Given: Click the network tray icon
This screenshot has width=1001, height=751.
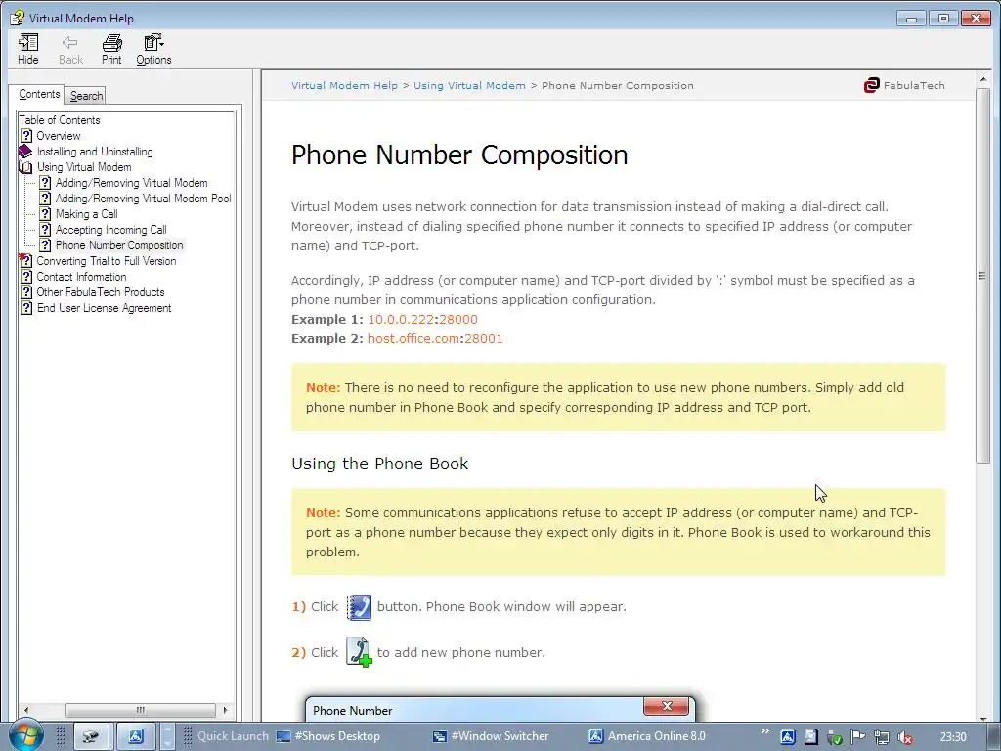Looking at the screenshot, I should [x=882, y=737].
